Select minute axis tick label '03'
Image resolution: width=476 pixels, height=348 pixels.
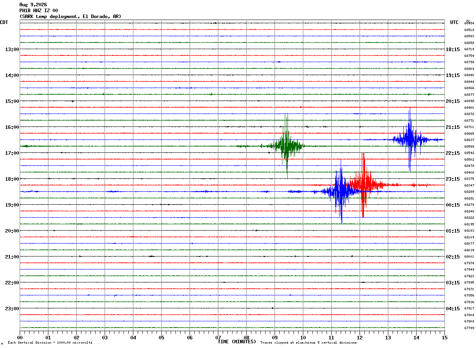(x=105, y=337)
